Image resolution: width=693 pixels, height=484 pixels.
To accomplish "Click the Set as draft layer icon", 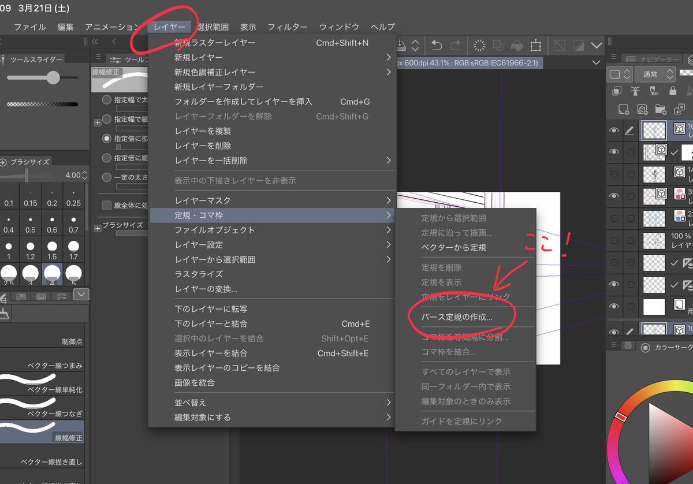I will click(x=654, y=91).
